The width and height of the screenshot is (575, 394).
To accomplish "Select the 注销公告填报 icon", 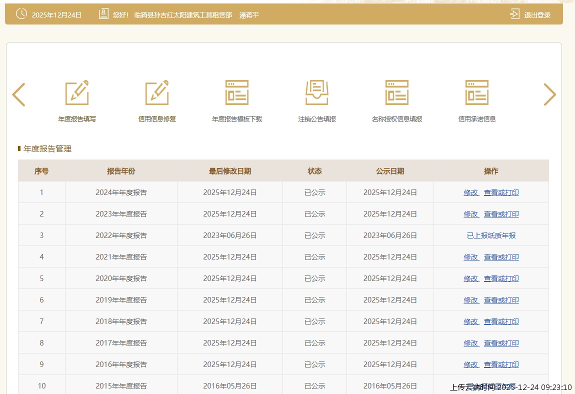I will point(317,93).
